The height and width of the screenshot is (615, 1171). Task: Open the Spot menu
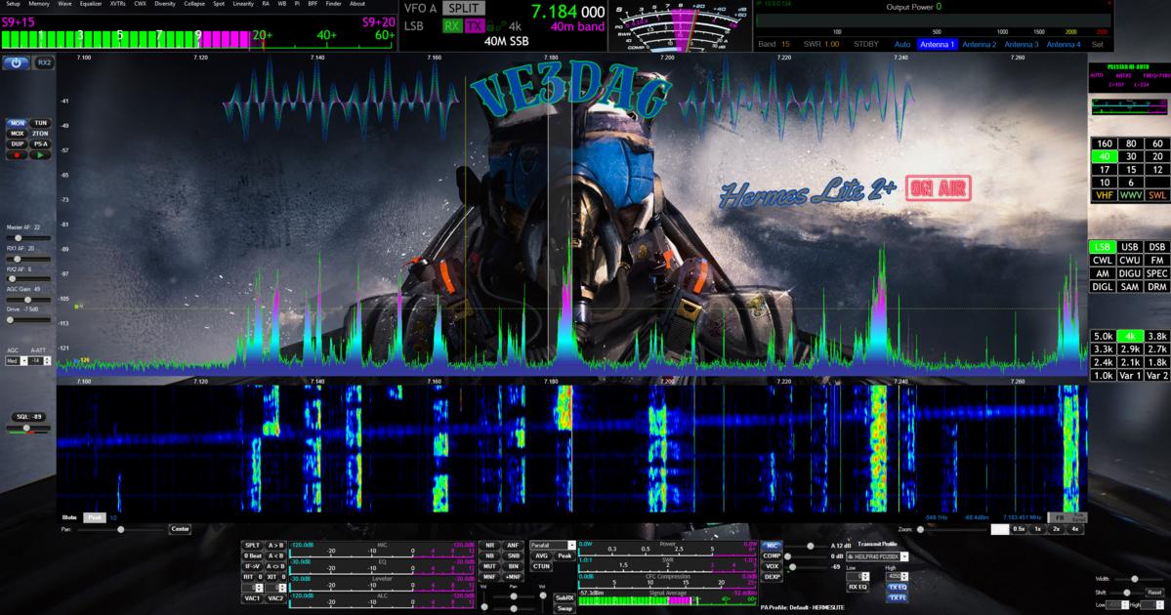[x=219, y=4]
